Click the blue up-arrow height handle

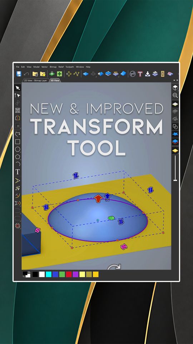107,197
